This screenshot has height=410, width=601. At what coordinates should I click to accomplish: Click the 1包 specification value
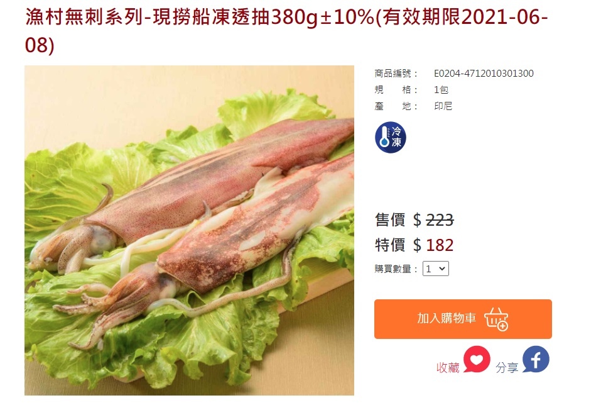coord(441,90)
